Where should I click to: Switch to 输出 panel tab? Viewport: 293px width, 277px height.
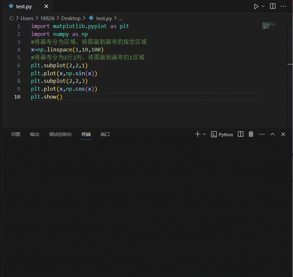[x=35, y=134]
